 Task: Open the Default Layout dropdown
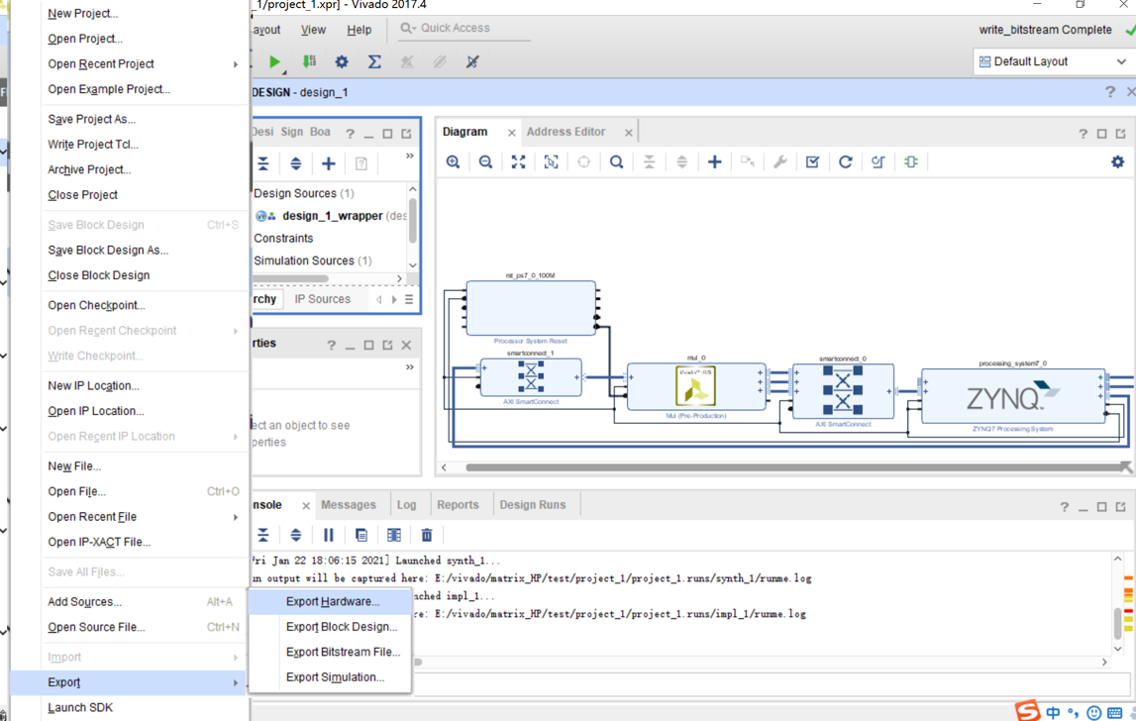pos(1052,61)
